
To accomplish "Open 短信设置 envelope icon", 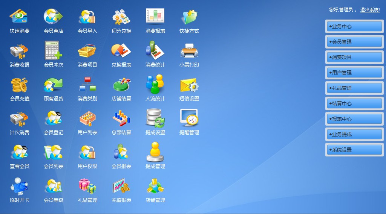I will 189,85.
